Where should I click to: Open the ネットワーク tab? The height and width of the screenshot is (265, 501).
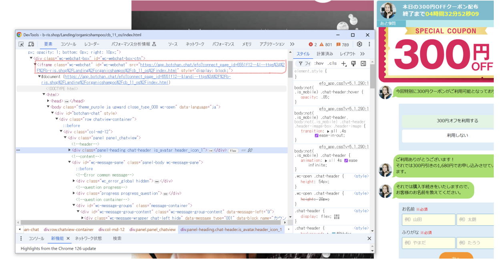pyautogui.click(x=195, y=44)
